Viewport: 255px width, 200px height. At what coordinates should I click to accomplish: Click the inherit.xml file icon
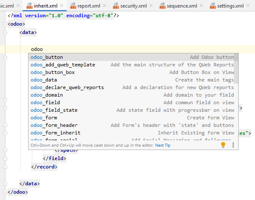pyautogui.click(x=29, y=6)
